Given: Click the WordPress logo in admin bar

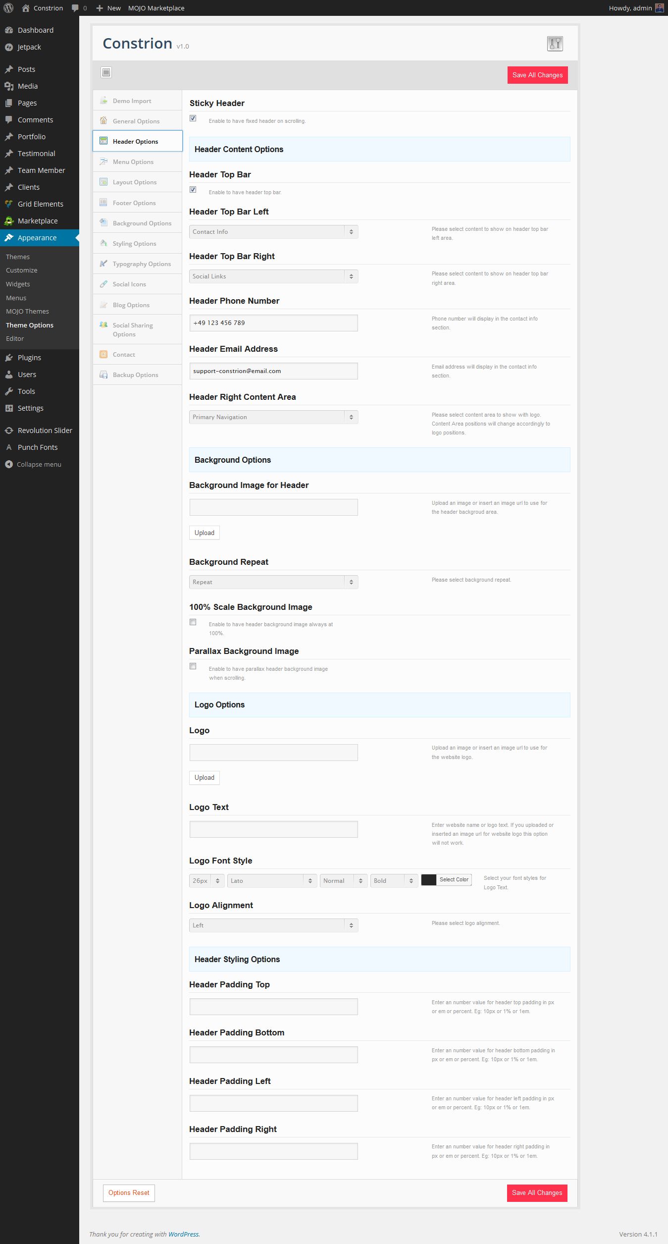Looking at the screenshot, I should pos(8,8).
